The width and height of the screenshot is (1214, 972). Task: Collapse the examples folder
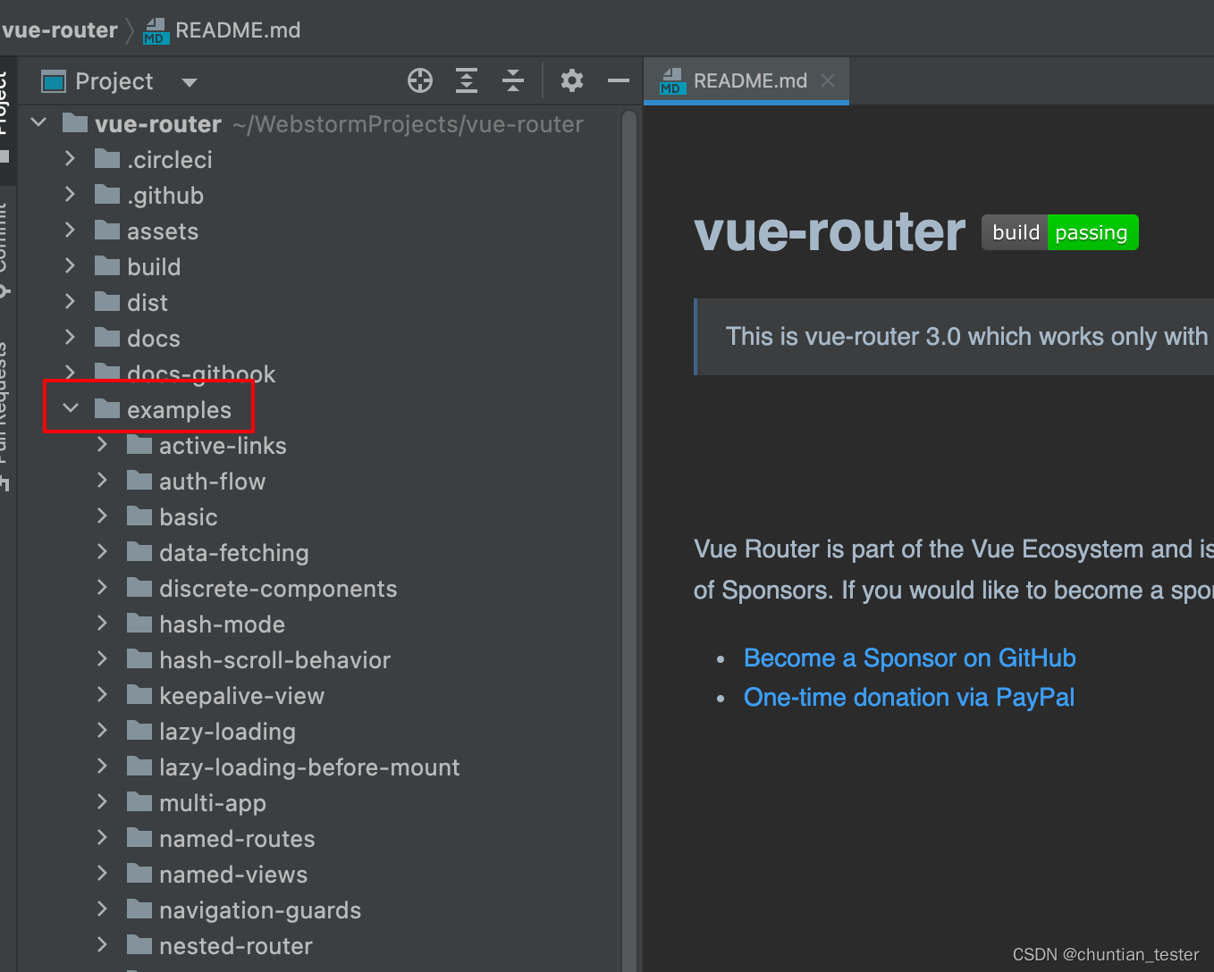pos(71,409)
